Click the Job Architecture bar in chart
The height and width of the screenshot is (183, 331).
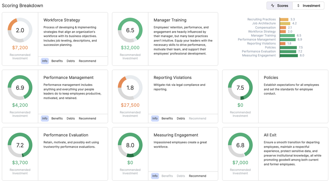point(285,23)
